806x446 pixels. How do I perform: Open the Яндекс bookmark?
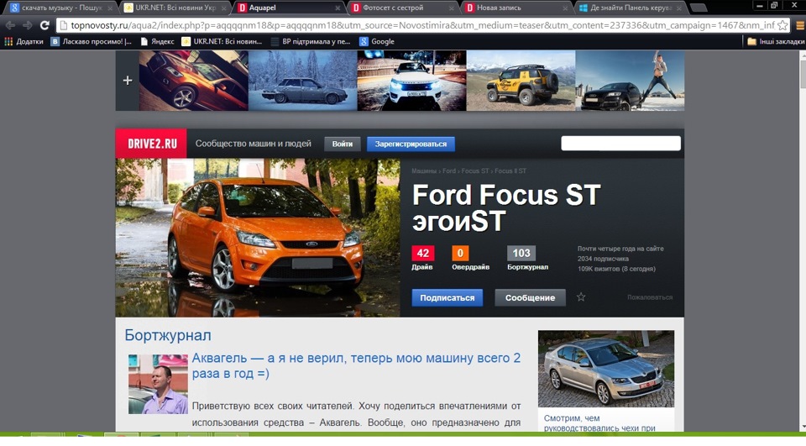[157, 42]
